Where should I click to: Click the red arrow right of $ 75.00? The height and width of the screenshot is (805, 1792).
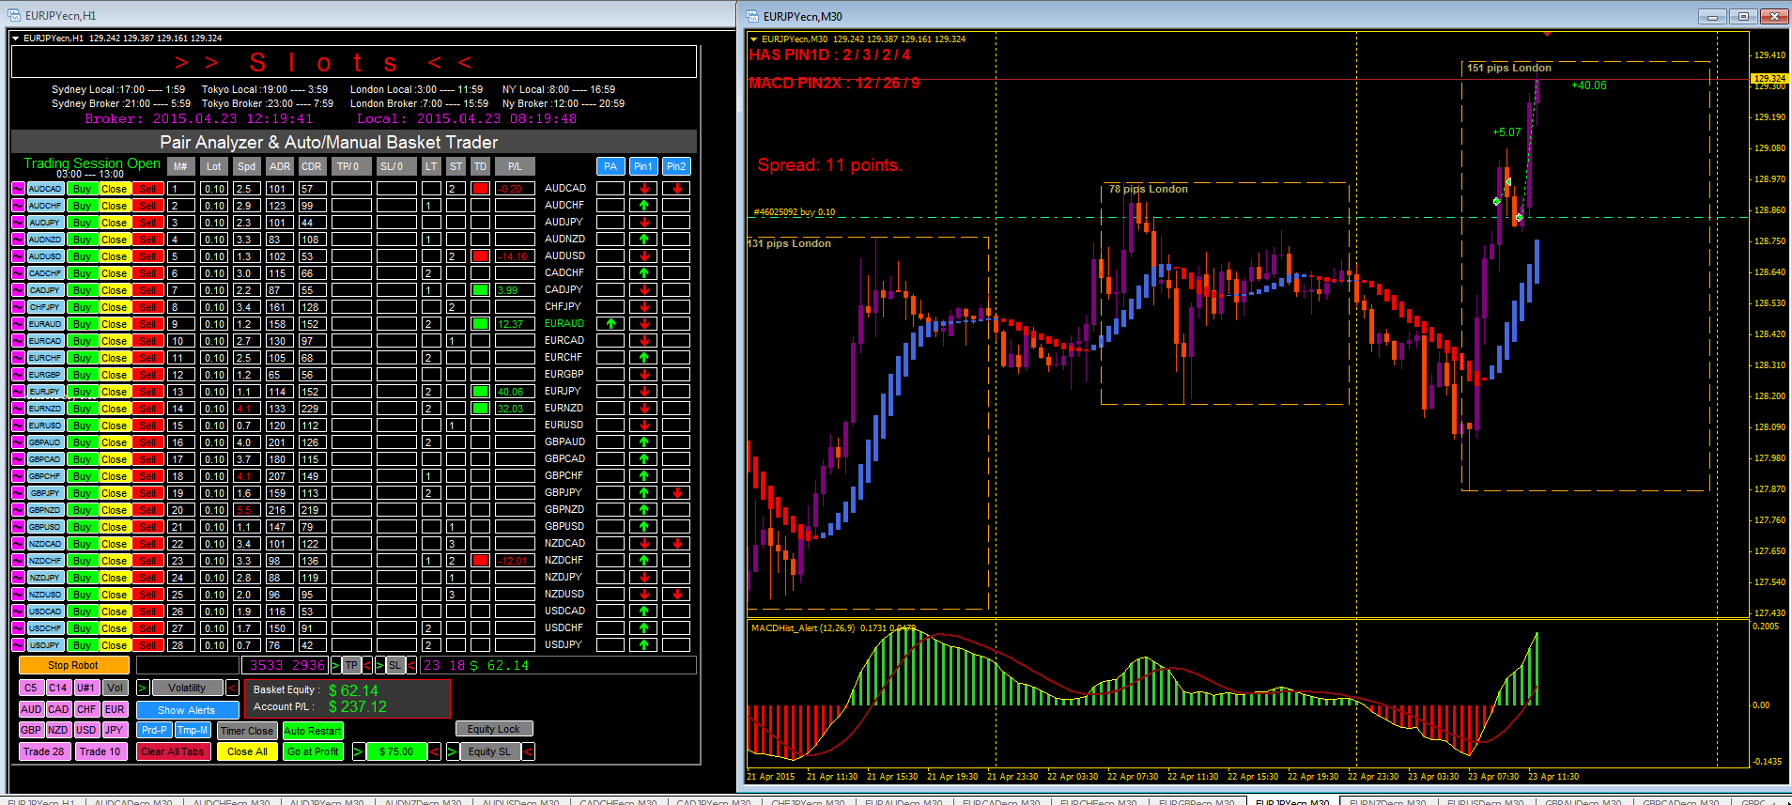coord(434,751)
